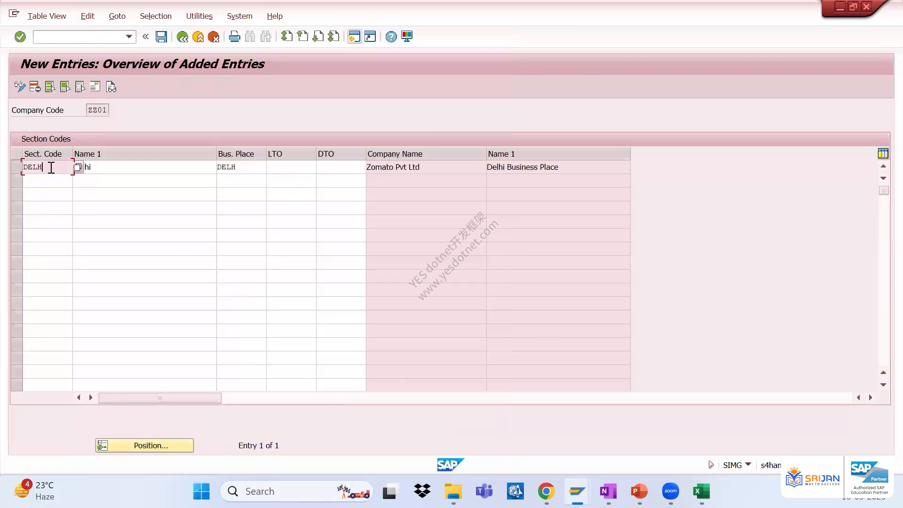Click the LTO cell in the first row
This screenshot has width=903, height=508.
291,167
